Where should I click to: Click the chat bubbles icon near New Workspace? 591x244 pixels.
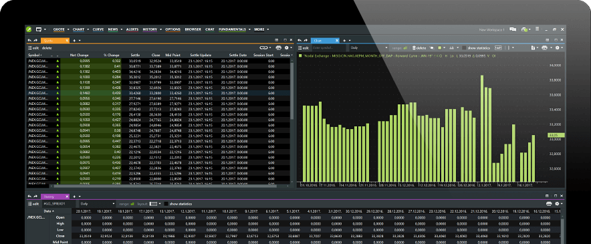pos(513,29)
